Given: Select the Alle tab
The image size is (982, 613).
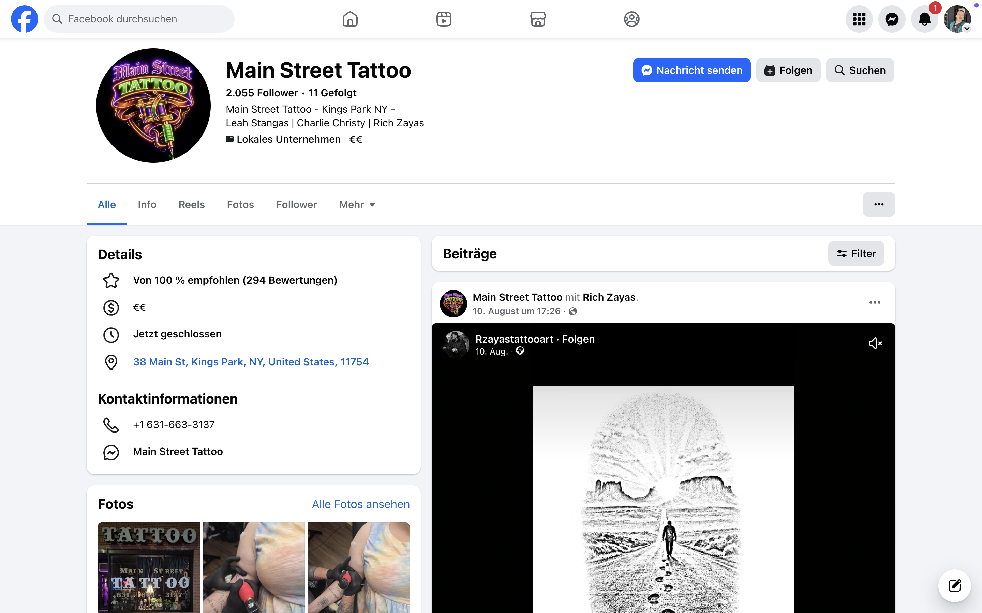Looking at the screenshot, I should [107, 204].
